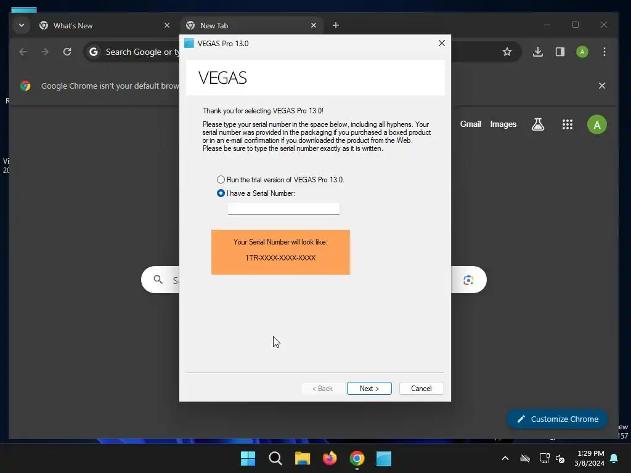Click the muted volume tray icon
Viewport: 631px width, 473px height.
560,458
